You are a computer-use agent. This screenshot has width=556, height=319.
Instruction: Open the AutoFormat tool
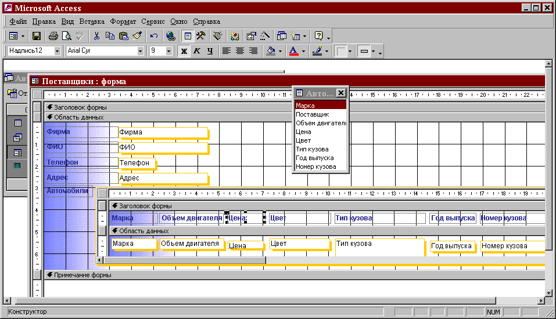(218, 36)
